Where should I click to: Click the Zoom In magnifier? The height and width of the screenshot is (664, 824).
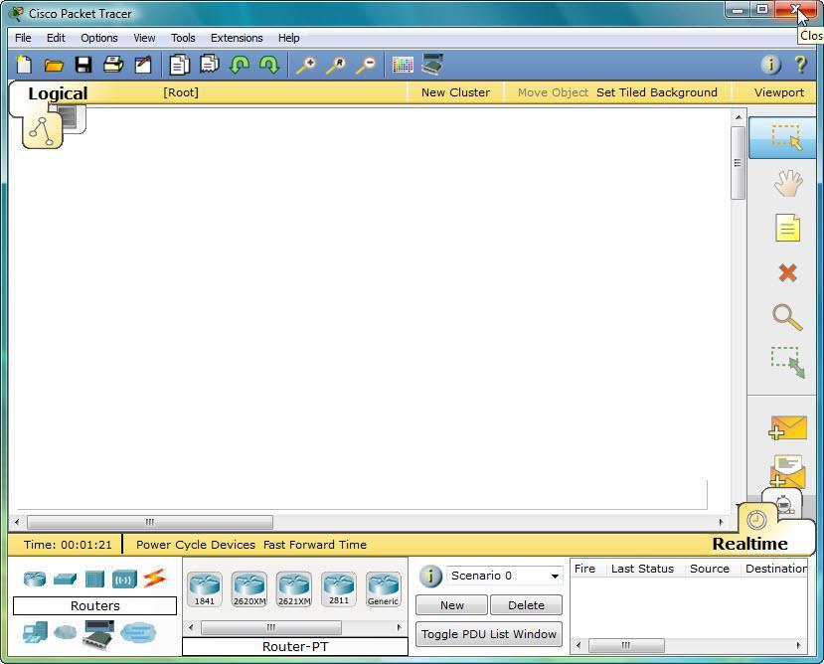[306, 66]
